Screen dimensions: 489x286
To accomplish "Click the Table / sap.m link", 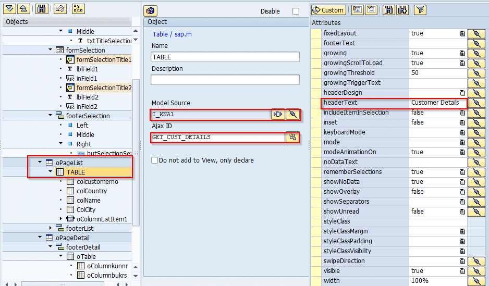I will (x=172, y=34).
